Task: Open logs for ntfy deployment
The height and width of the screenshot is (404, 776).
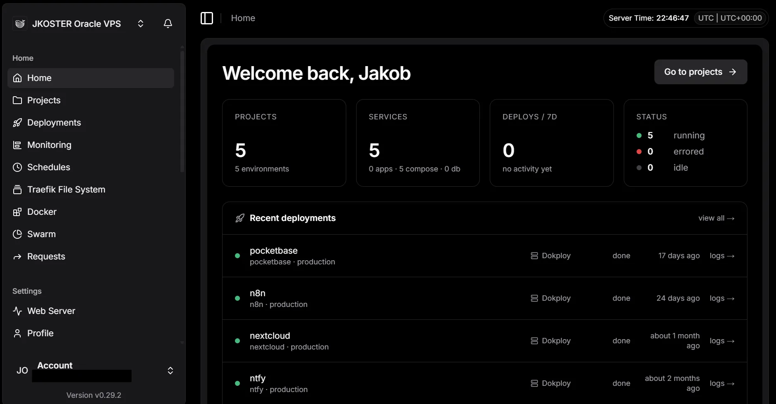Action: coord(722,383)
